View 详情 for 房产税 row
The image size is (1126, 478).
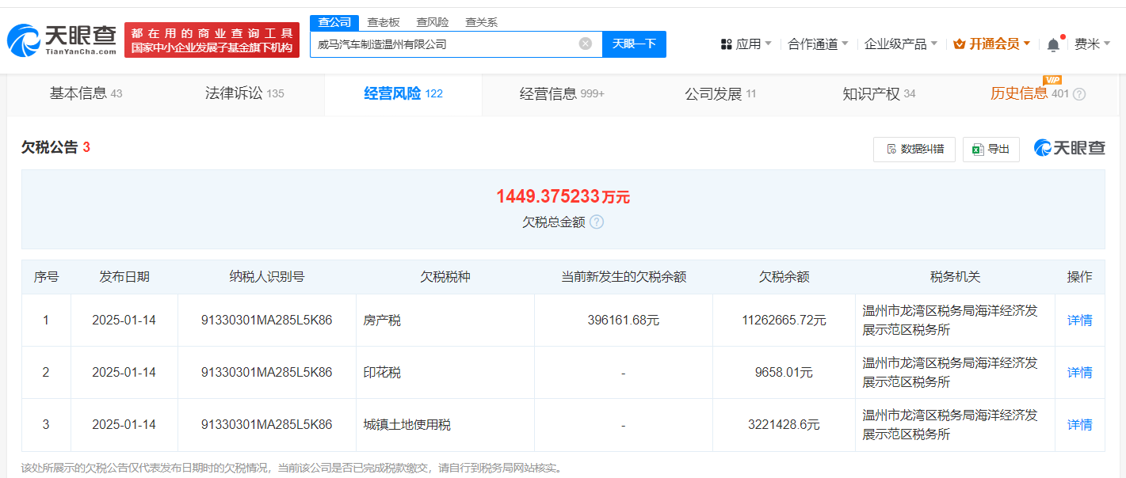tap(1079, 321)
